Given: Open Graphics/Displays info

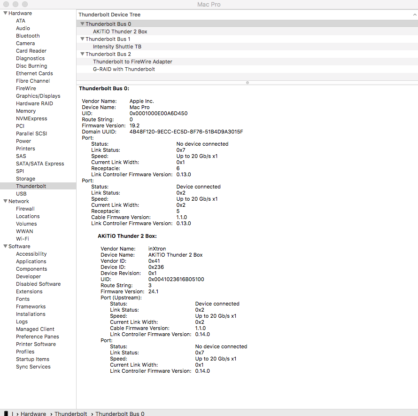Looking at the screenshot, I should pyautogui.click(x=38, y=96).
